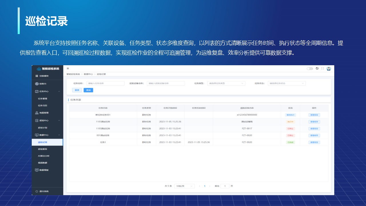Collapse the 任务中心 submenu chevron
This screenshot has height=206, width=366.
click(59, 92)
